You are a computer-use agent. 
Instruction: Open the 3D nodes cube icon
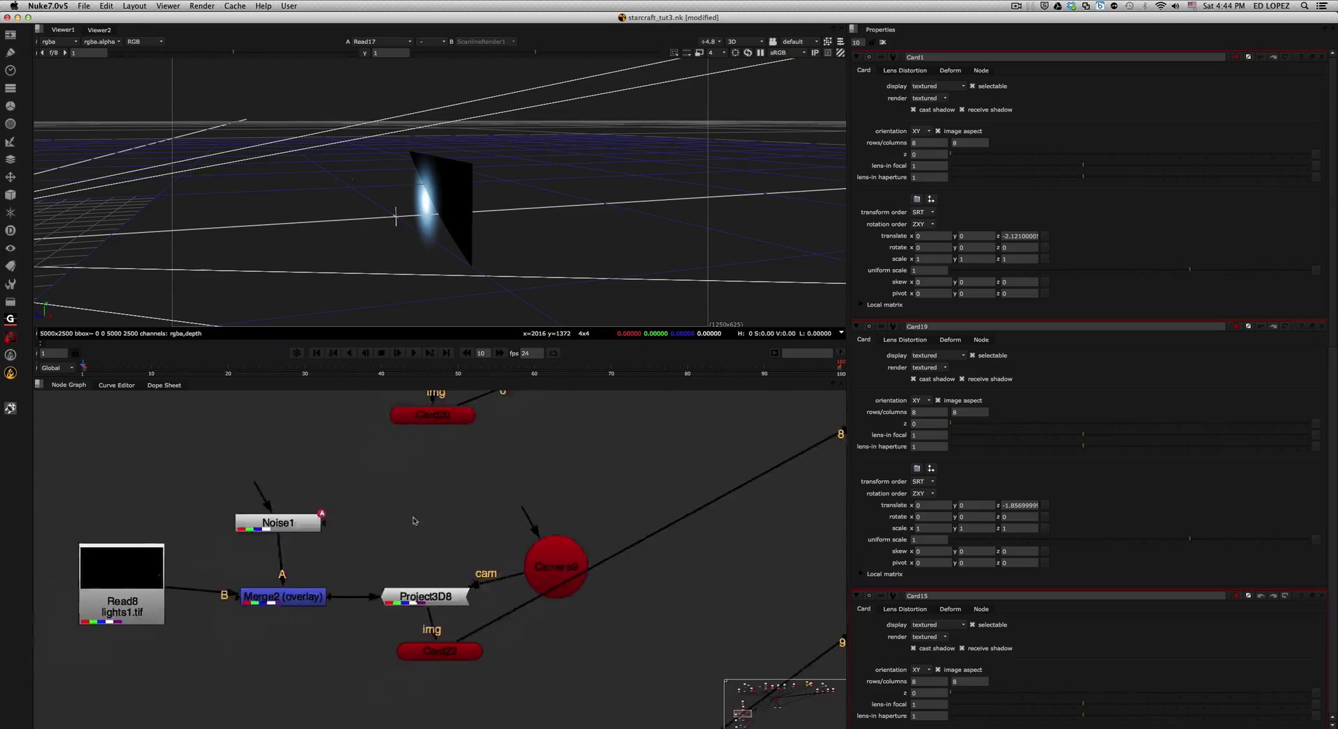point(10,195)
